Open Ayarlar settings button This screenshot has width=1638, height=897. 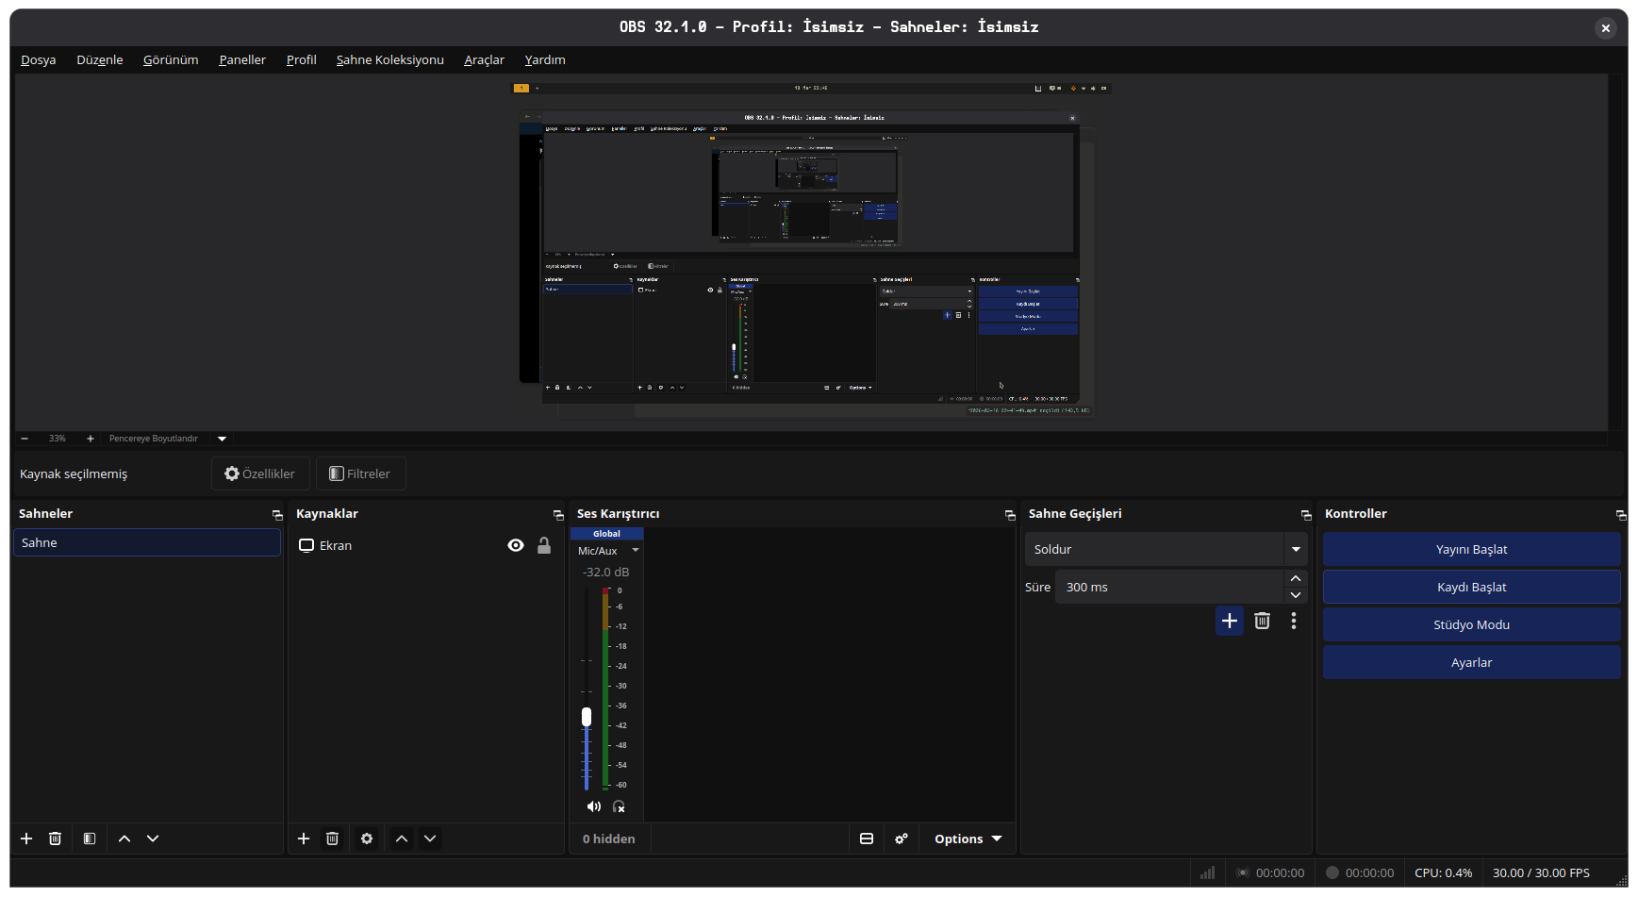pyautogui.click(x=1472, y=662)
